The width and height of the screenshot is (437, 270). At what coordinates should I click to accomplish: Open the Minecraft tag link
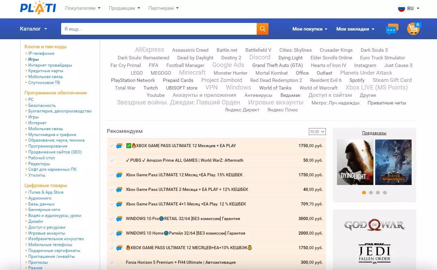192,73
